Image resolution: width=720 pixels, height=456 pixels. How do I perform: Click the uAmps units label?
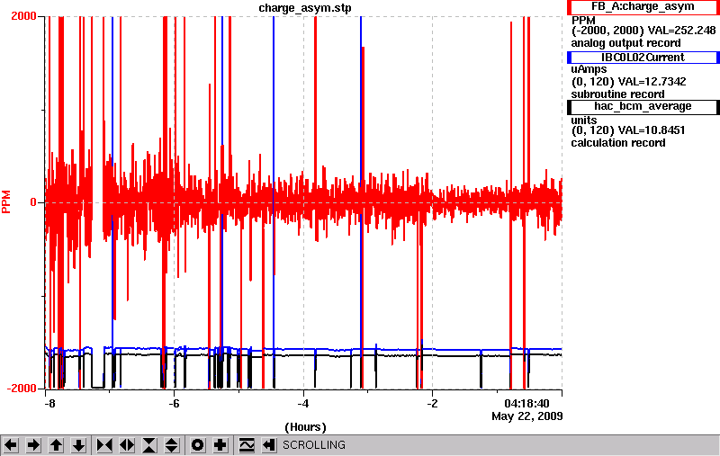589,69
